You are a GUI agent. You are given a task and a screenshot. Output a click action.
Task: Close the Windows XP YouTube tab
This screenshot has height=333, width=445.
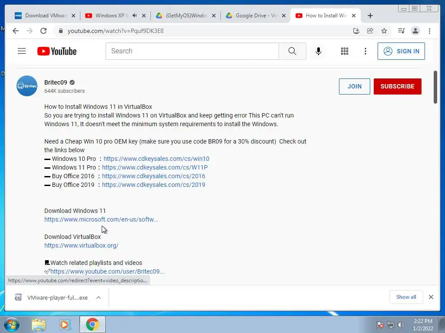coord(143,16)
